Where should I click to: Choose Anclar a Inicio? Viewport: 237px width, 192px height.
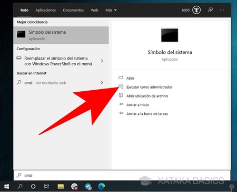(137, 105)
